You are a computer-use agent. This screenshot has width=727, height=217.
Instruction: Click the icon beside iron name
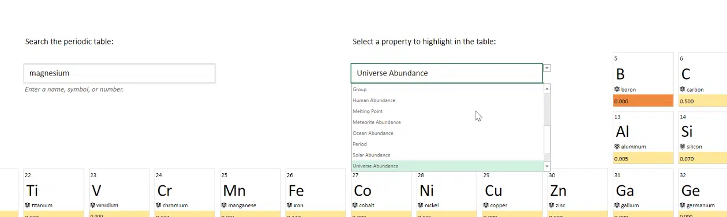[x=290, y=205]
